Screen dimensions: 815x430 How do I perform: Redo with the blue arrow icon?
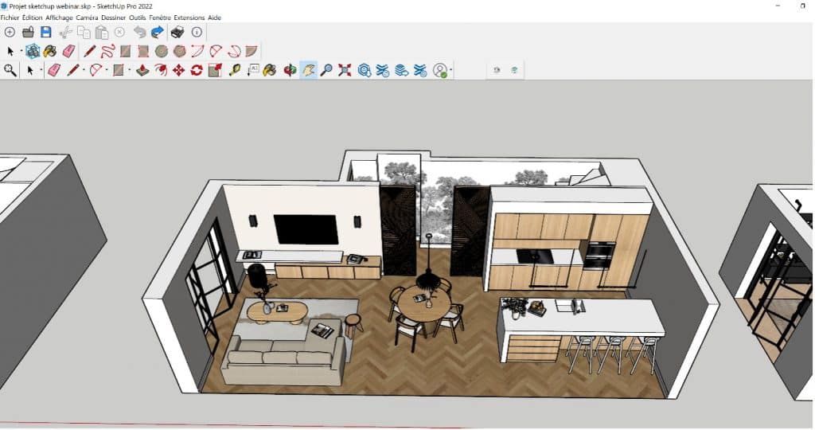pyautogui.click(x=158, y=32)
